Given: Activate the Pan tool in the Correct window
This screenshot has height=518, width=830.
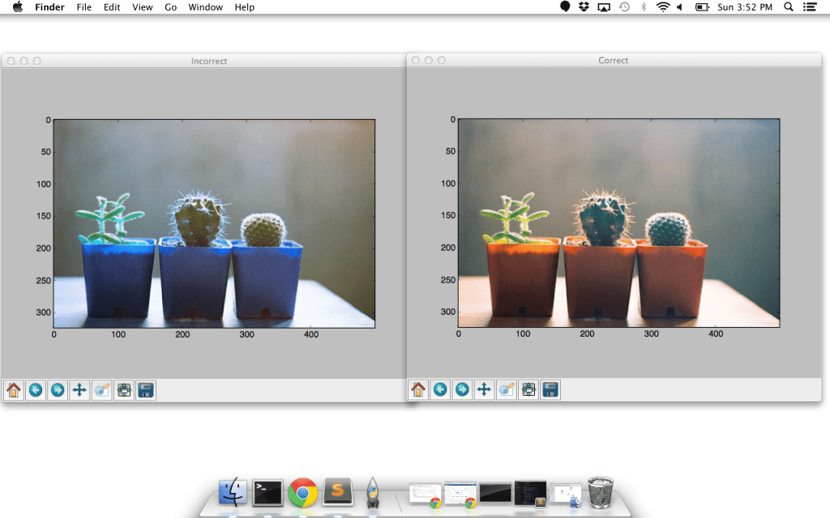Looking at the screenshot, I should 484,389.
